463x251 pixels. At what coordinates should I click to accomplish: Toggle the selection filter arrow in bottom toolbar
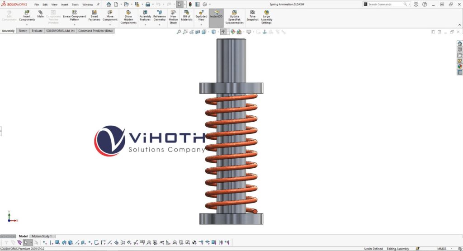click(x=26, y=243)
